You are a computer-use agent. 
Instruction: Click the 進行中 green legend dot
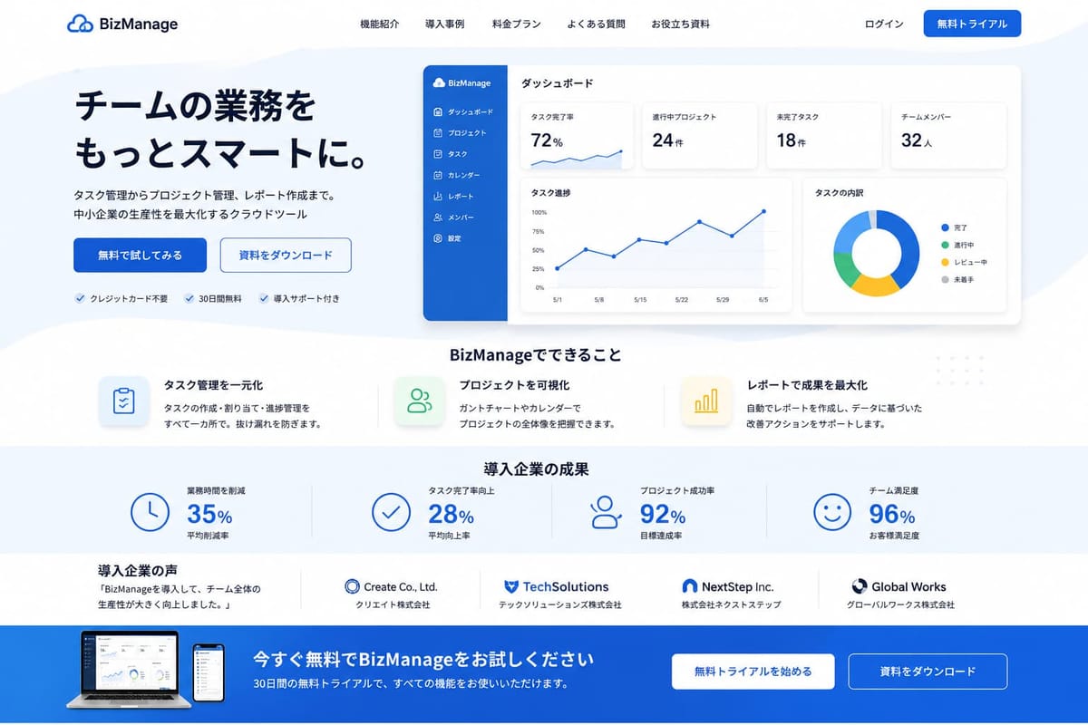click(946, 245)
